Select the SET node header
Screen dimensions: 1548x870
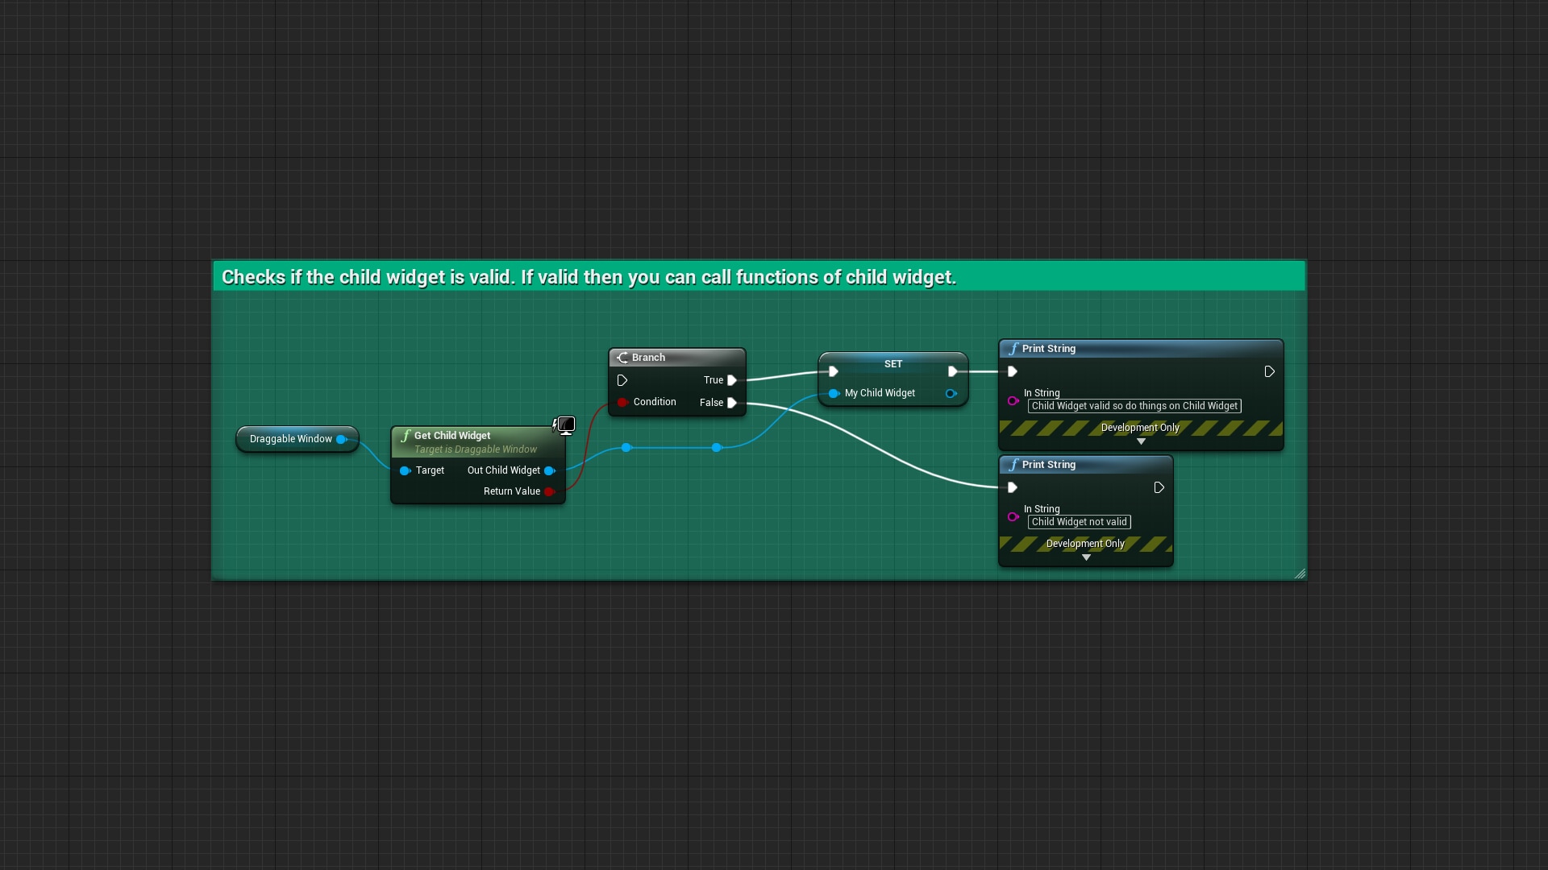pos(893,363)
